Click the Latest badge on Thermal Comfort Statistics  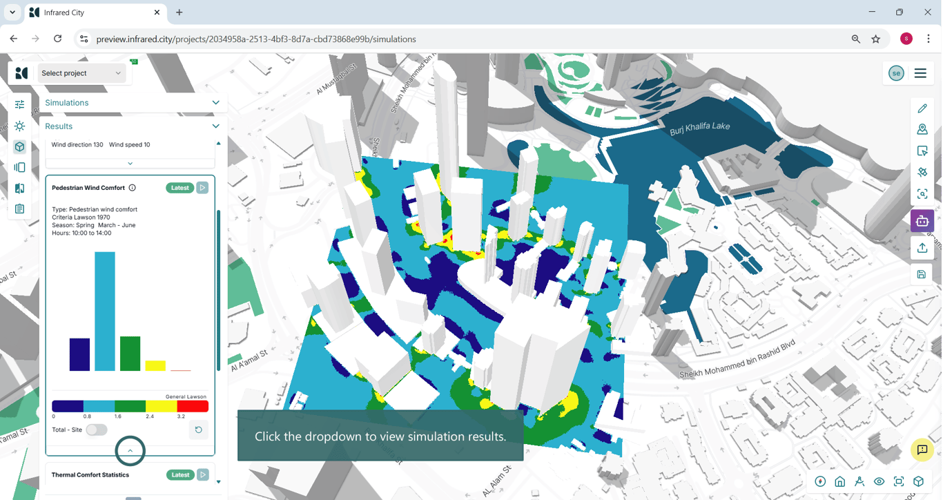coord(180,475)
